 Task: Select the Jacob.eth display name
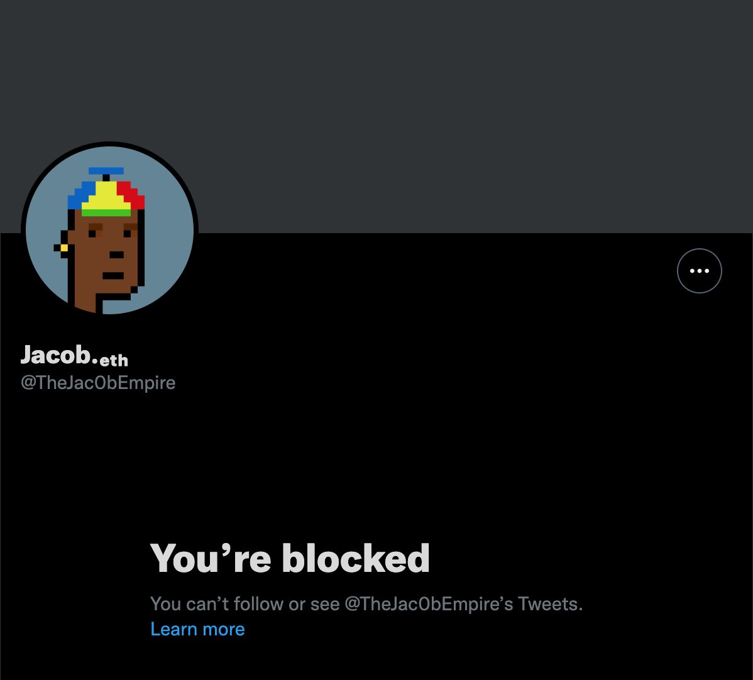tap(74, 355)
